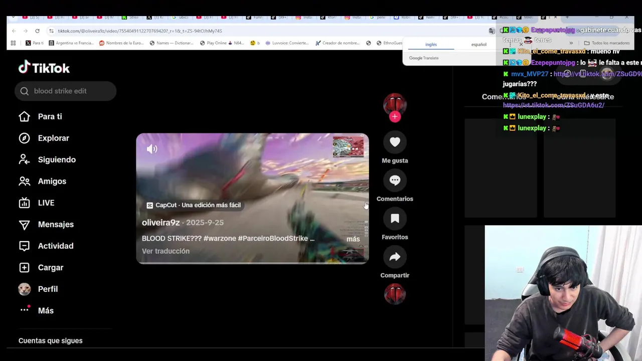Go to the Siguiendo page

47,159
